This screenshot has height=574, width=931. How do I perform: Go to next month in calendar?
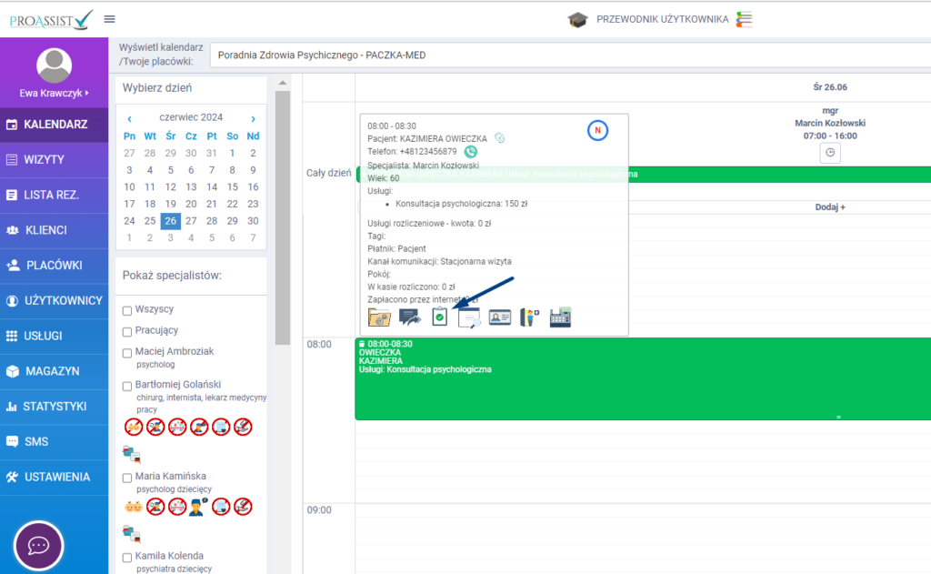tap(253, 118)
